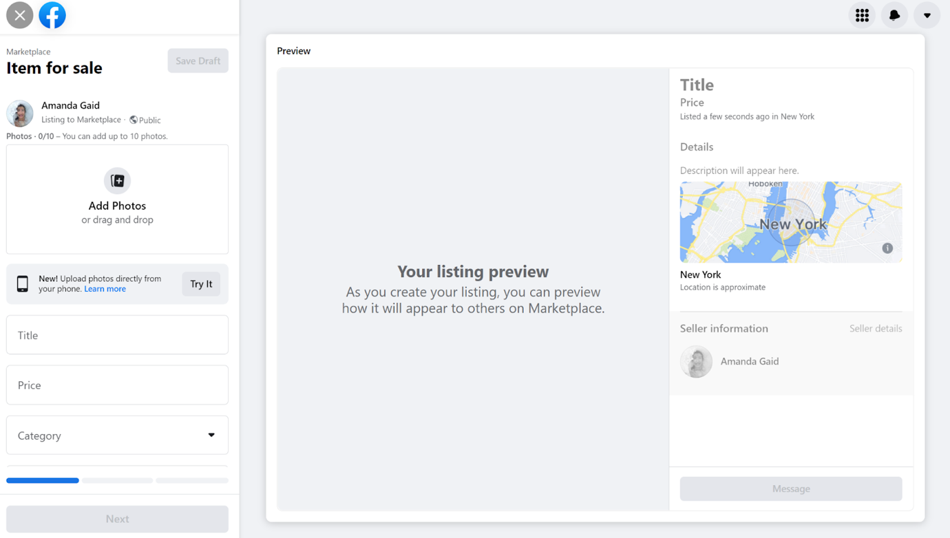Click the New York map preview
This screenshot has height=538, width=950.
pyautogui.click(x=790, y=222)
